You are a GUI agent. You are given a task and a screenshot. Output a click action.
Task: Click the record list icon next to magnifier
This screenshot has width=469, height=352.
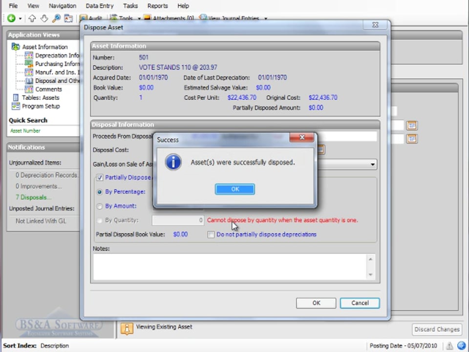coord(68,19)
